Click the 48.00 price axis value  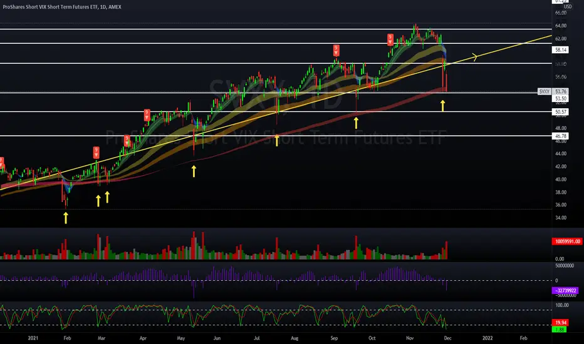click(x=561, y=128)
